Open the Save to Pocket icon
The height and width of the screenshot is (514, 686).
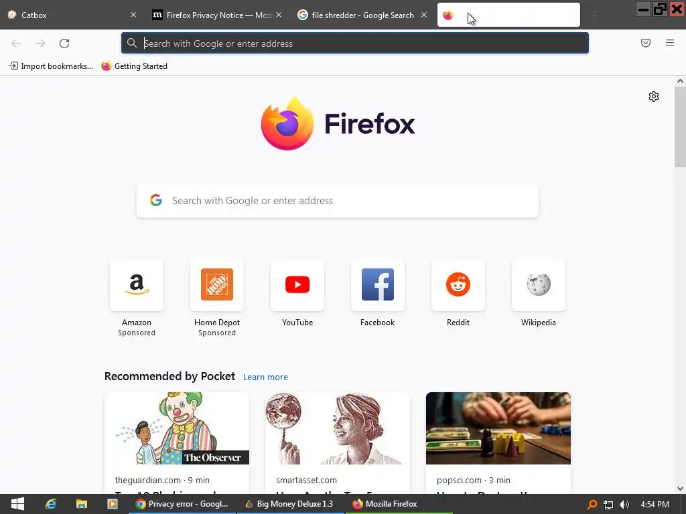coord(646,43)
